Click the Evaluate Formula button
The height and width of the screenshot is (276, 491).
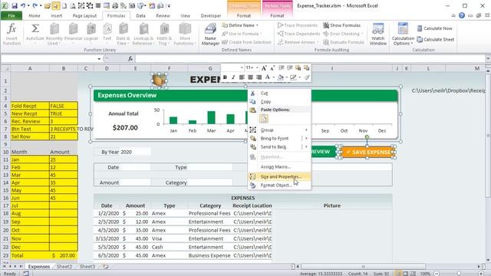344,42
